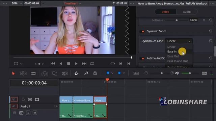Choose Ease In from ease menu
The image size is (216, 121).
172,51
